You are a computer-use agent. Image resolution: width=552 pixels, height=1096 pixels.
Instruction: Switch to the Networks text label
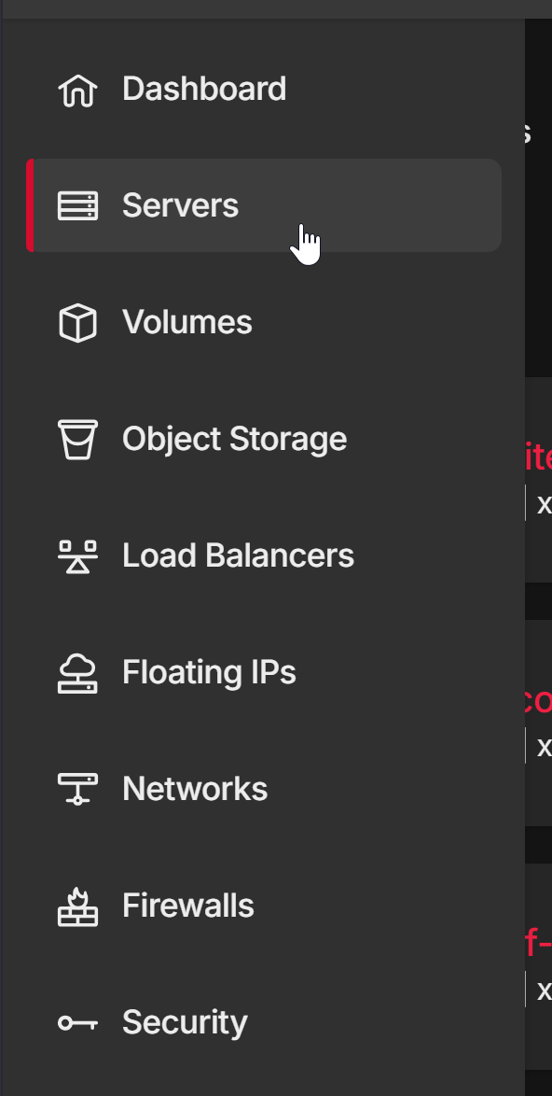pyautogui.click(x=196, y=789)
